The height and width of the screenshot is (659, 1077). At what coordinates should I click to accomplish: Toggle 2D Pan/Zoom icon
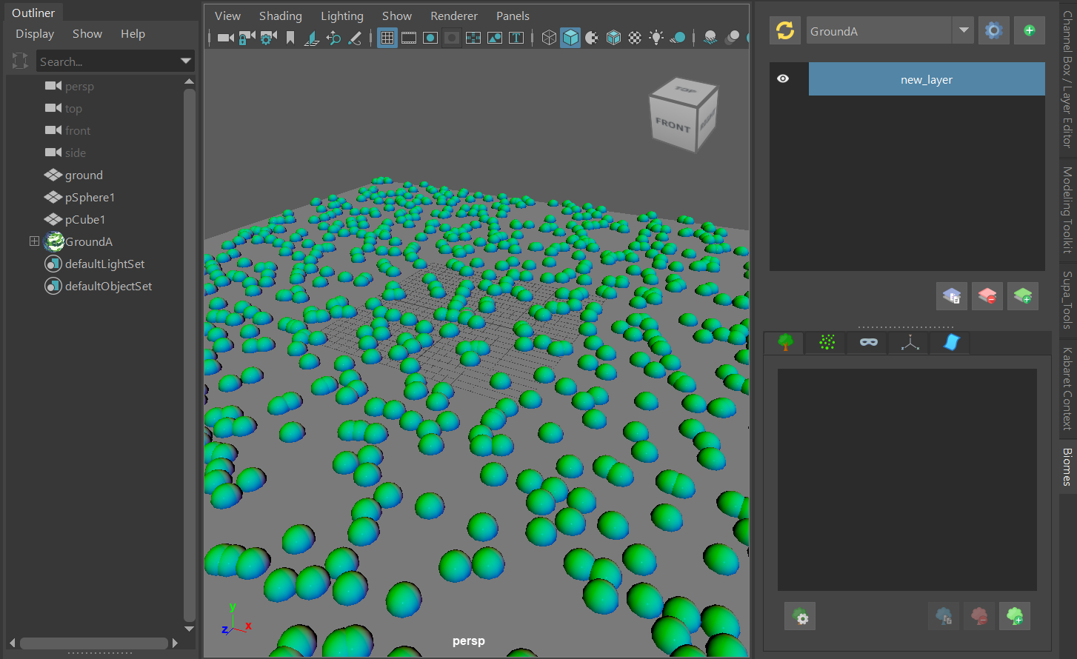[x=333, y=38]
